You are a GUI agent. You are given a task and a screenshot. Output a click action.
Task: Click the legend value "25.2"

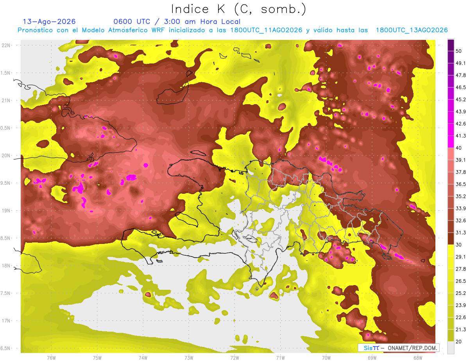point(461,293)
